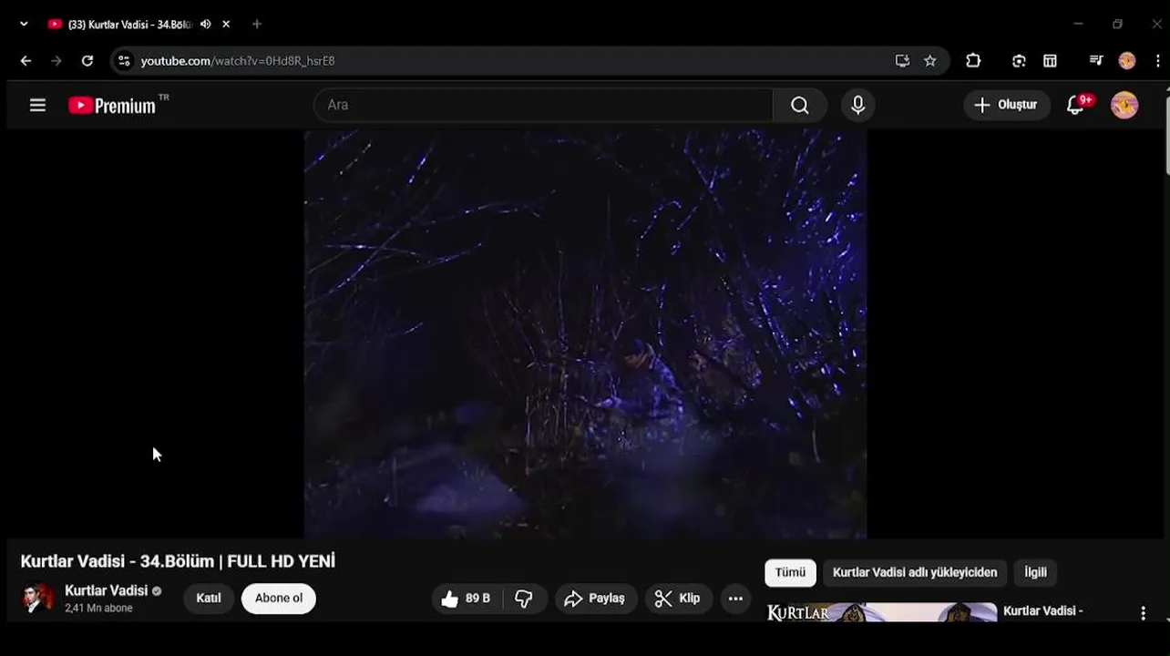1170x656 pixels.
Task: Open more actions three-dot menu
Action: 735,599
